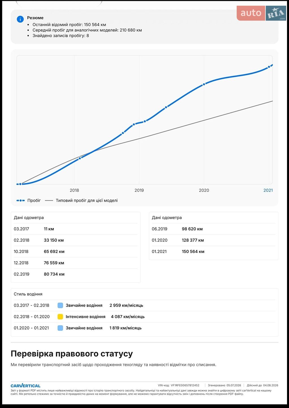The width and height of the screenshot is (289, 408).
Task: Click the valid-until date 04.08.2026
Action: [271, 385]
